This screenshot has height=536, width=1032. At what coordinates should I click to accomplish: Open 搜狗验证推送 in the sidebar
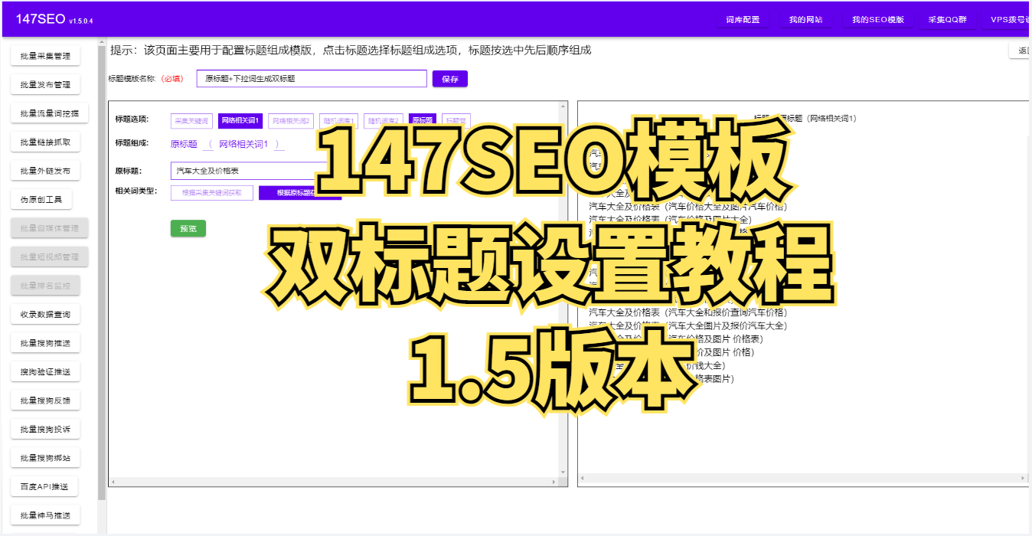(45, 372)
